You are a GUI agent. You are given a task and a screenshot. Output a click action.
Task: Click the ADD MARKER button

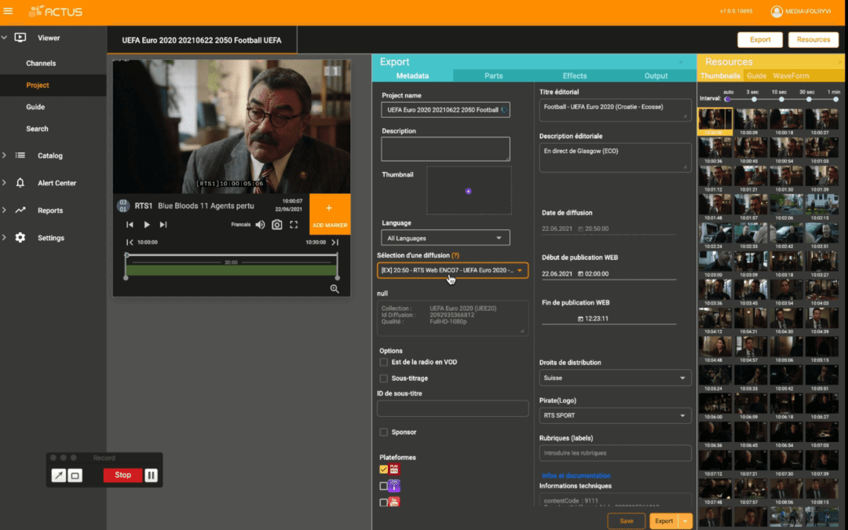point(330,214)
